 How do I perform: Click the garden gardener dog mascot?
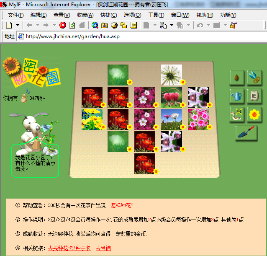pyautogui.click(x=34, y=133)
